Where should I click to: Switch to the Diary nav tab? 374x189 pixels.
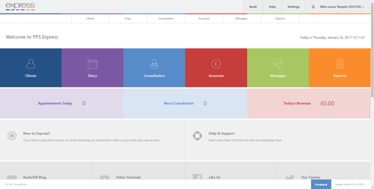click(128, 19)
